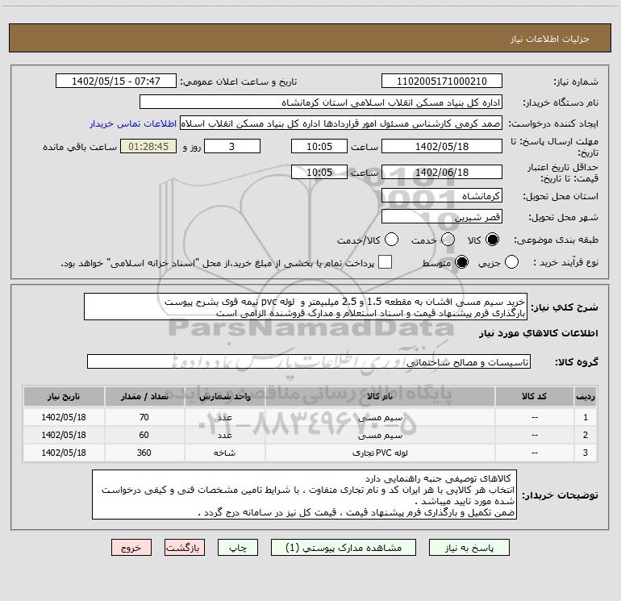Click the جزئیات اطلاعات نیاز header title
Viewport: 621px width, 601px height.
[550, 39]
